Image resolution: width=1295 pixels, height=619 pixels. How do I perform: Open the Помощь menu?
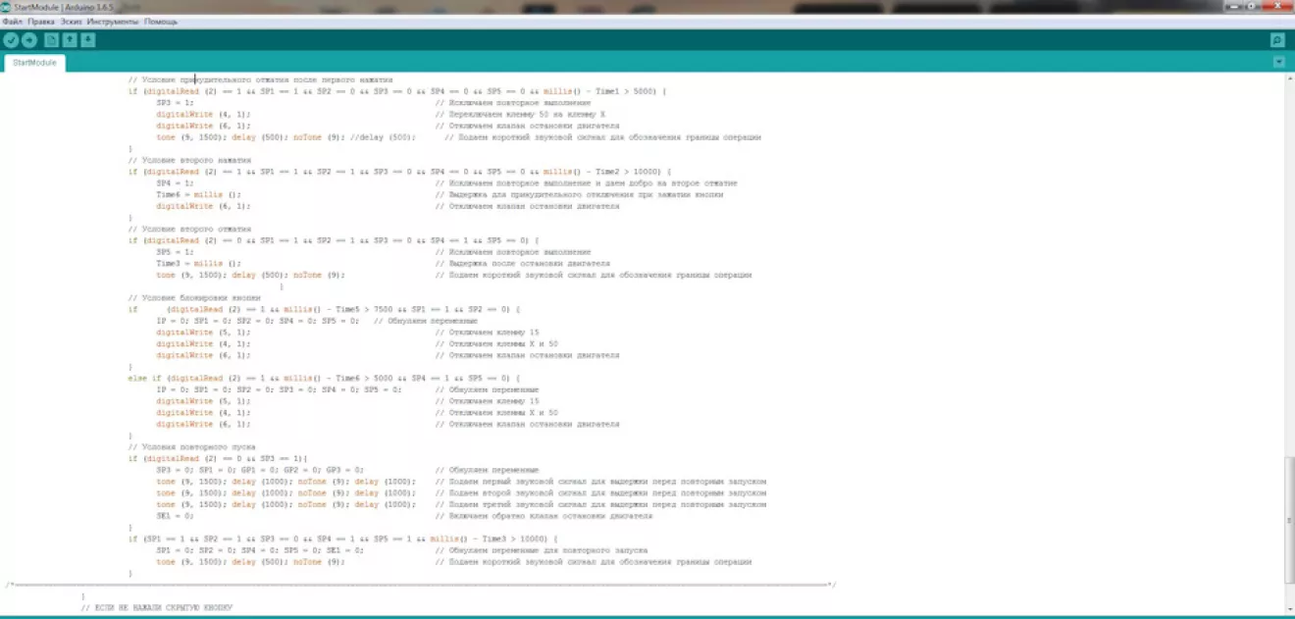(161, 21)
